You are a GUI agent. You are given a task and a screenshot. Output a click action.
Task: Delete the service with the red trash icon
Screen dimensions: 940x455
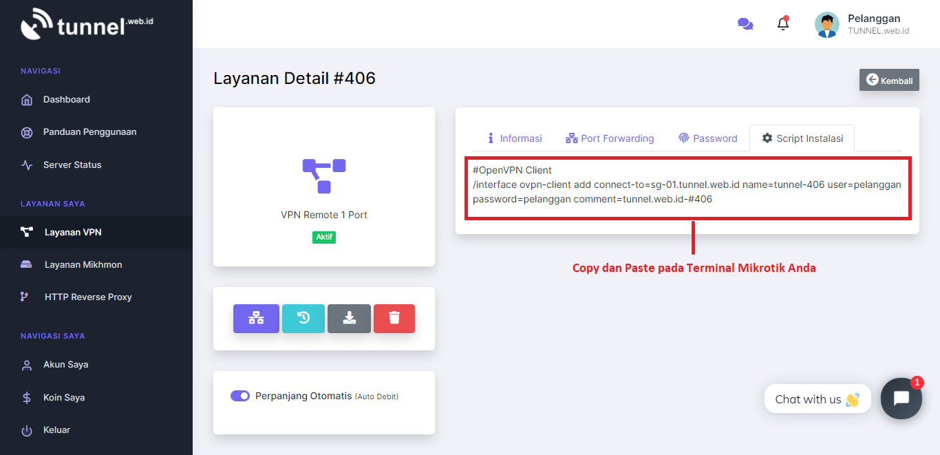click(394, 318)
